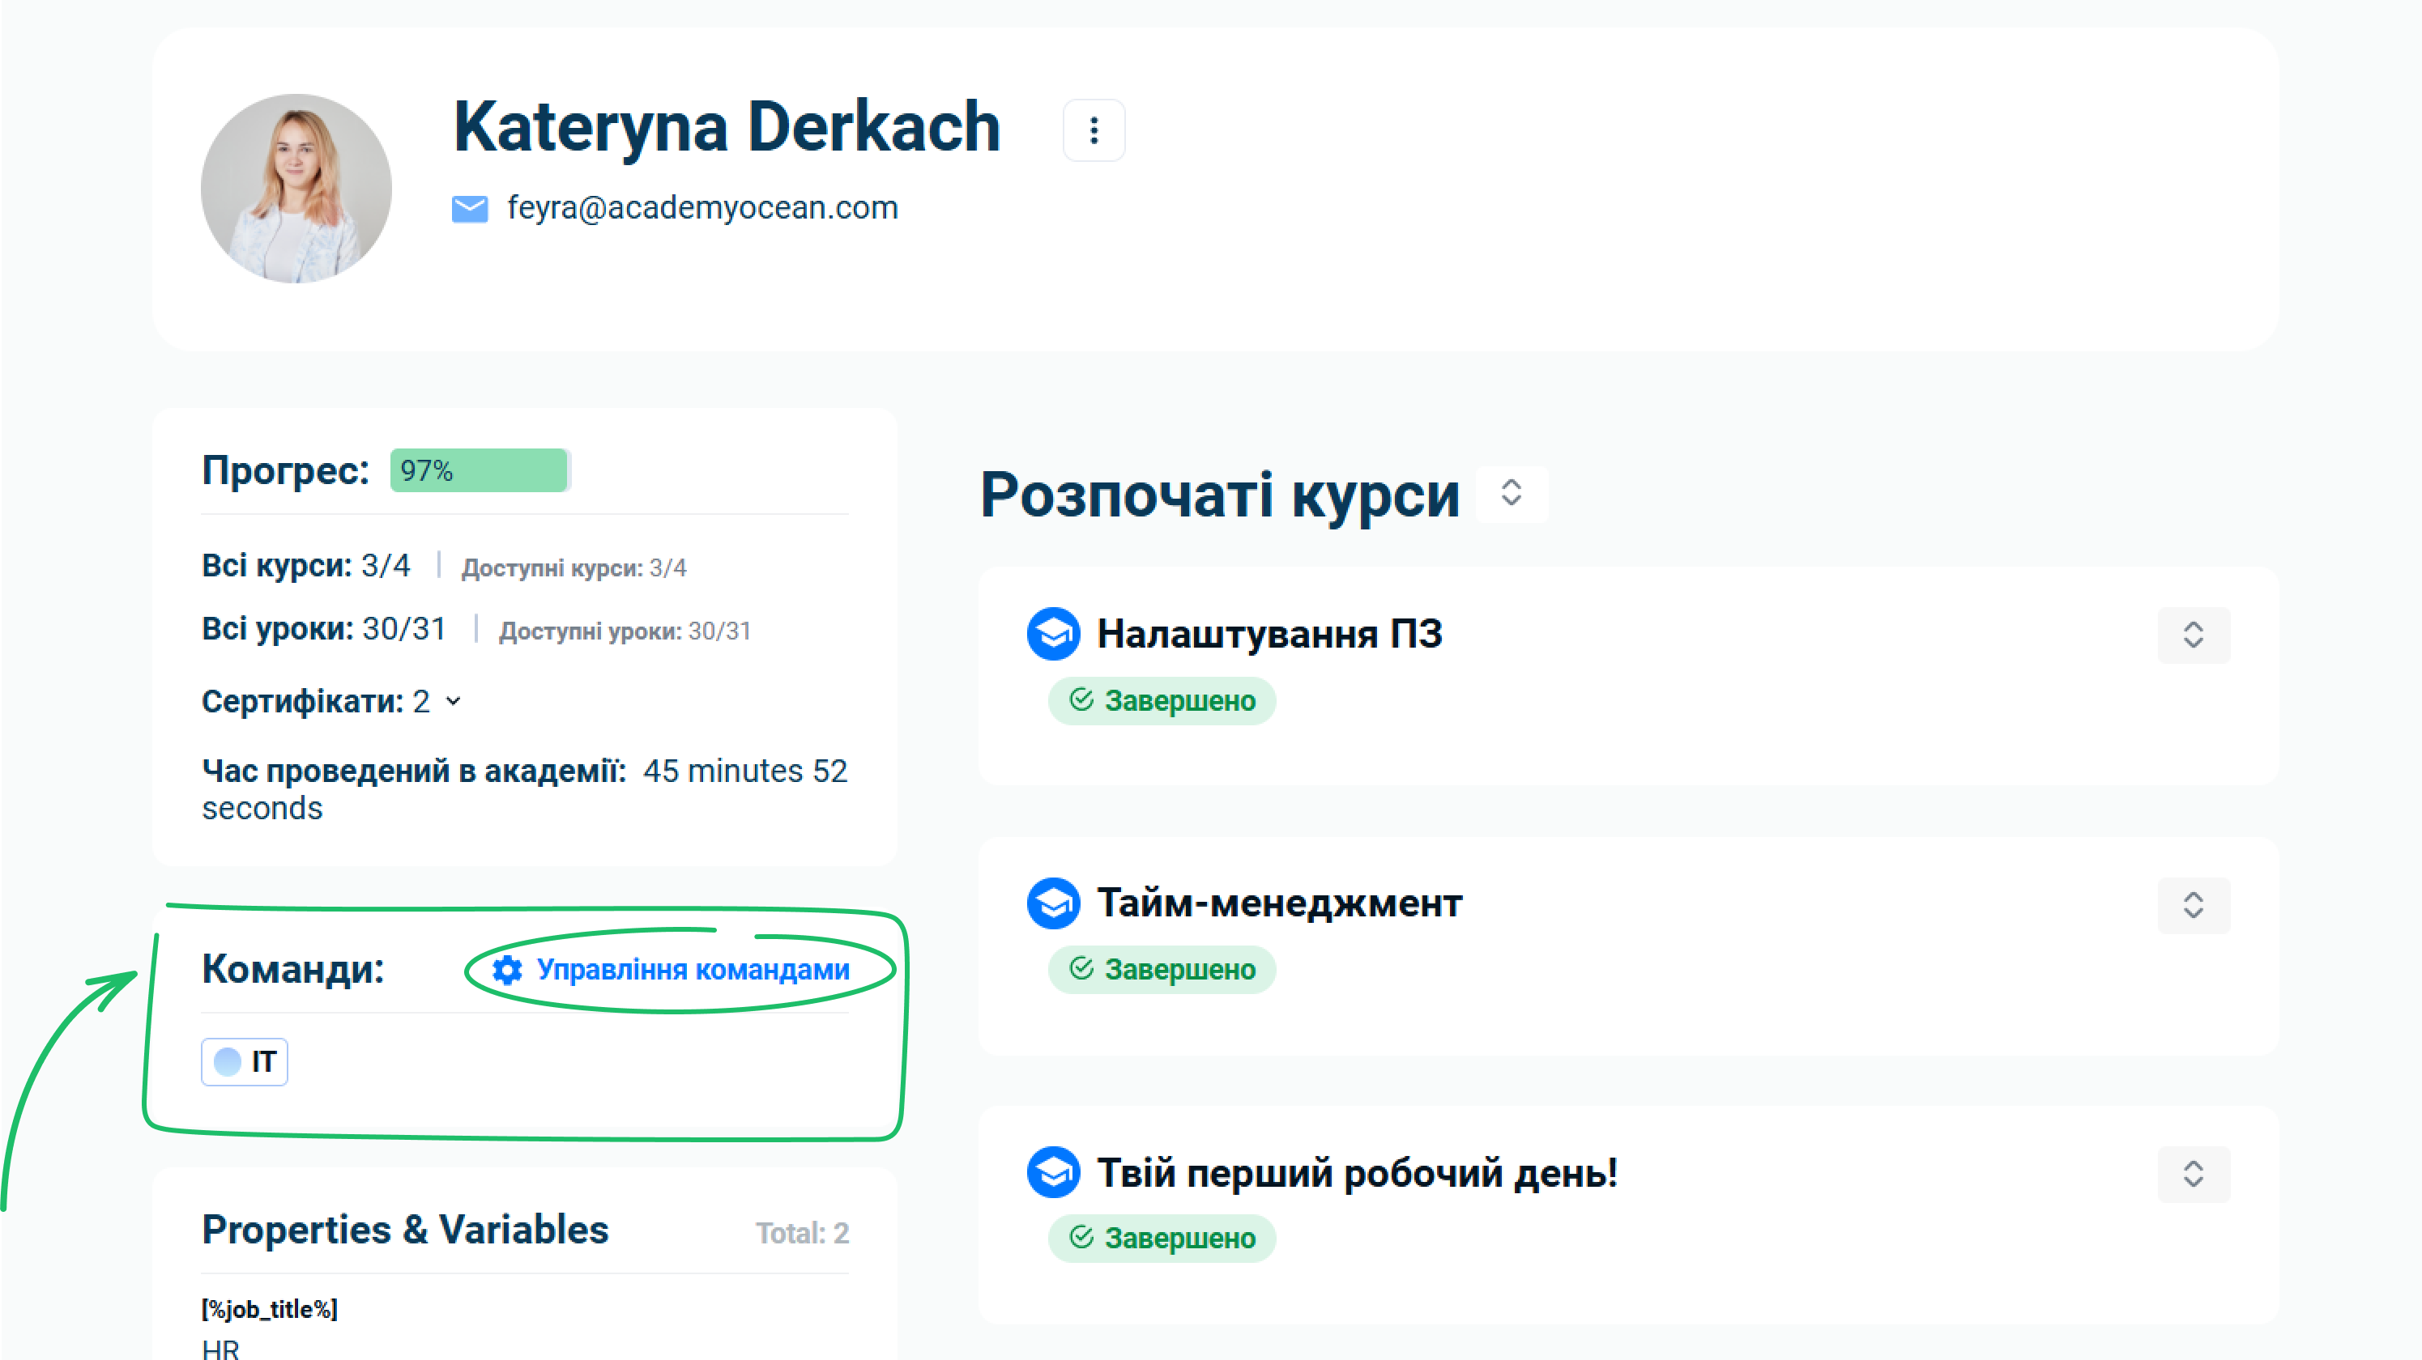This screenshot has width=2422, height=1360.
Task: Click the HR variable value
Action: [220, 1349]
